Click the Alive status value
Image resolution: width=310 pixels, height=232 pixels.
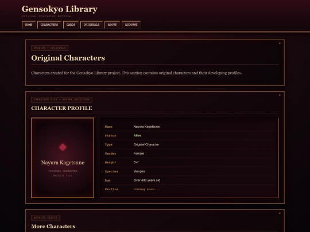click(x=137, y=136)
